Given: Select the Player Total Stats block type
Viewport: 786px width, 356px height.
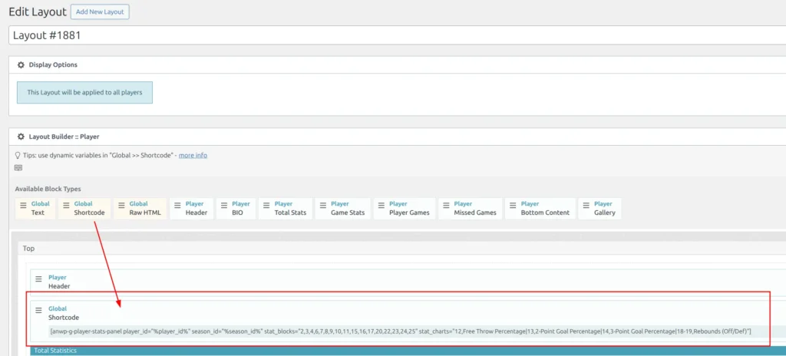Looking at the screenshot, I should click(x=286, y=209).
